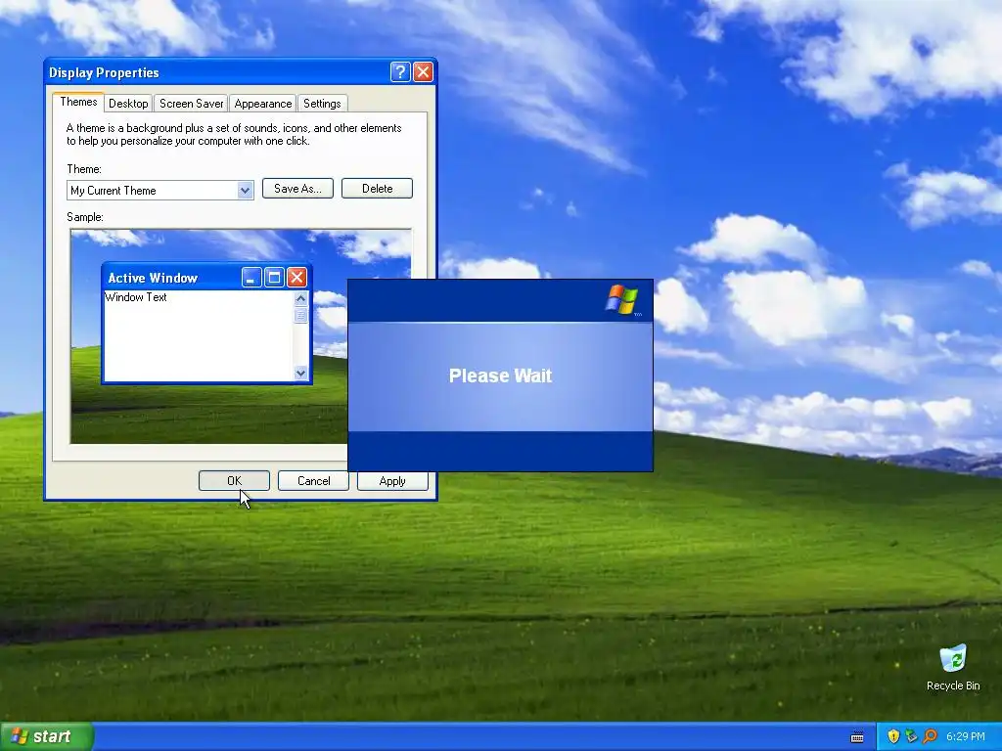This screenshot has width=1002, height=751.
Task: Click the Display Properties help question mark button
Action: pos(400,72)
